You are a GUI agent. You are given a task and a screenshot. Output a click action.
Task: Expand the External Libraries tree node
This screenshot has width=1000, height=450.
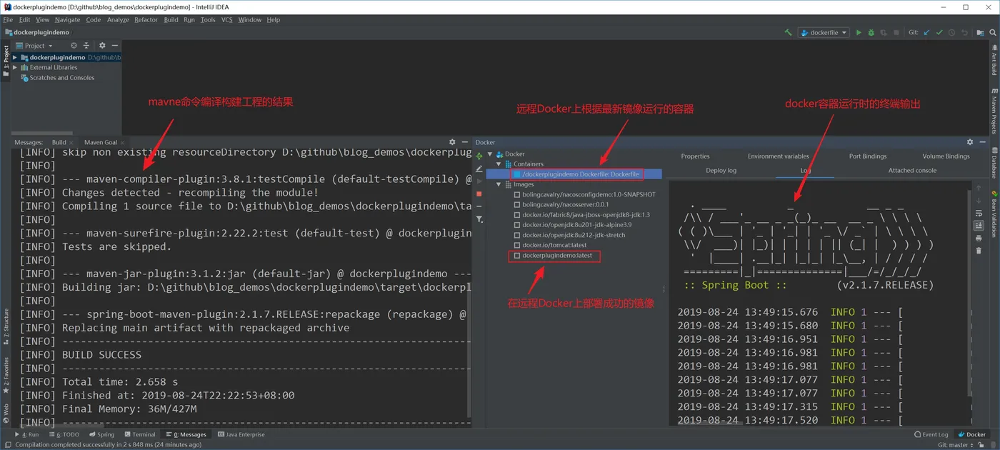point(15,68)
